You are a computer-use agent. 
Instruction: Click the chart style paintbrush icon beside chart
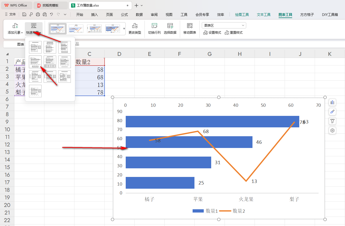point(332,112)
